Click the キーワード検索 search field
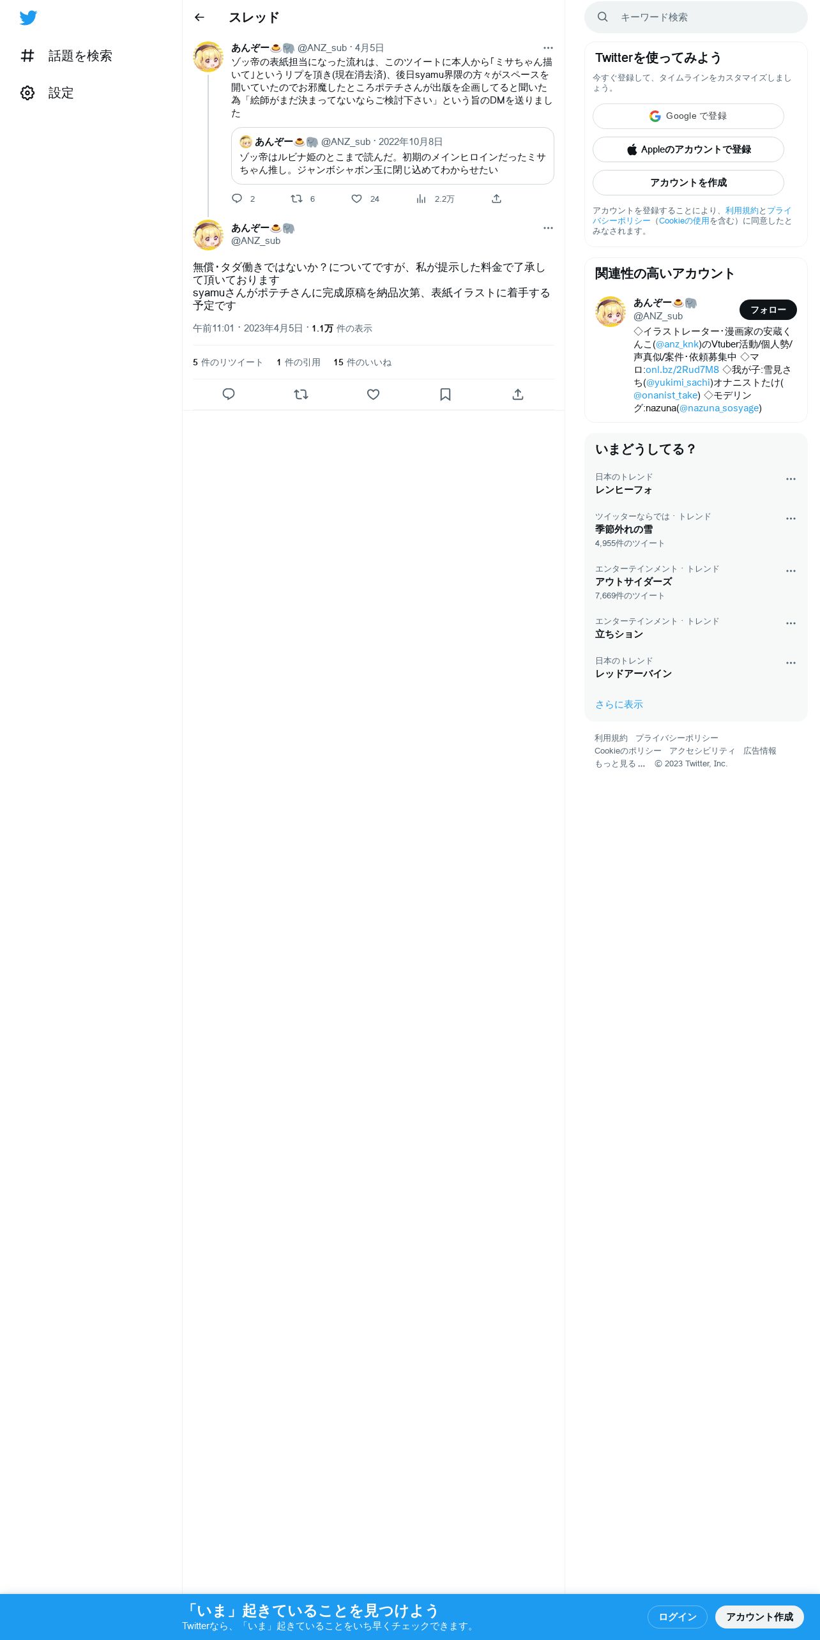Image resolution: width=820 pixels, height=1640 pixels. [x=696, y=17]
